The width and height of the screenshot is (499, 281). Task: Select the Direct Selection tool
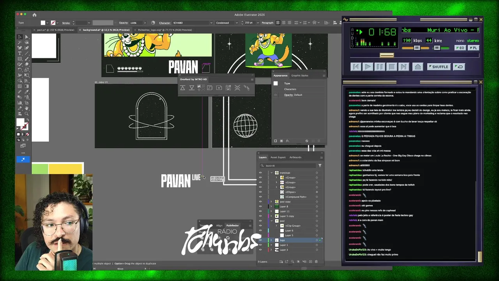coord(27,37)
